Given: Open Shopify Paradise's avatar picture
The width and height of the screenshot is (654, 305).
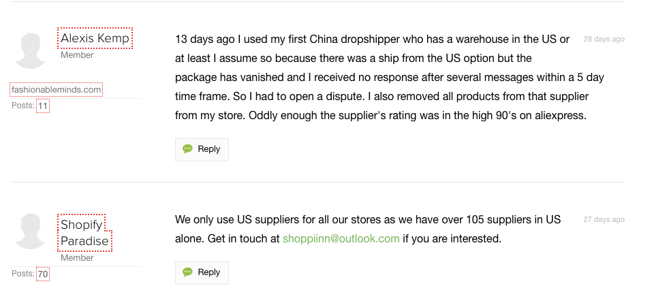Looking at the screenshot, I should 31,231.
